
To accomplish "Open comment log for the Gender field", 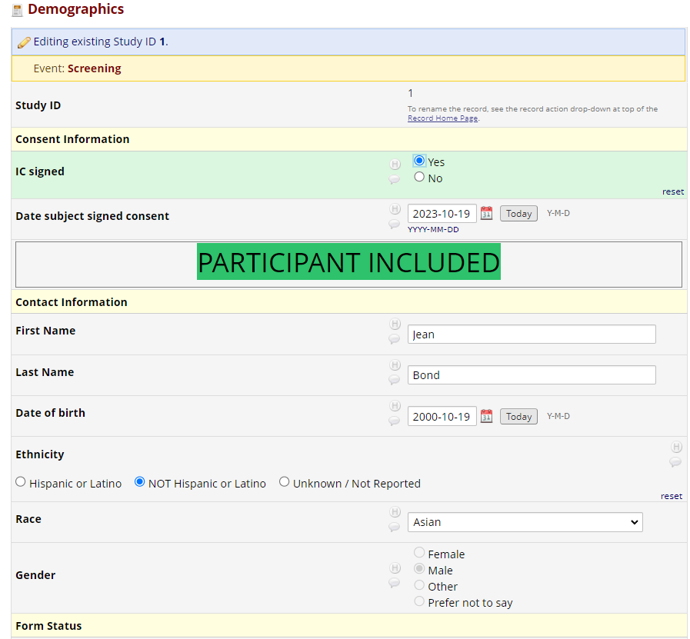I will point(395,584).
